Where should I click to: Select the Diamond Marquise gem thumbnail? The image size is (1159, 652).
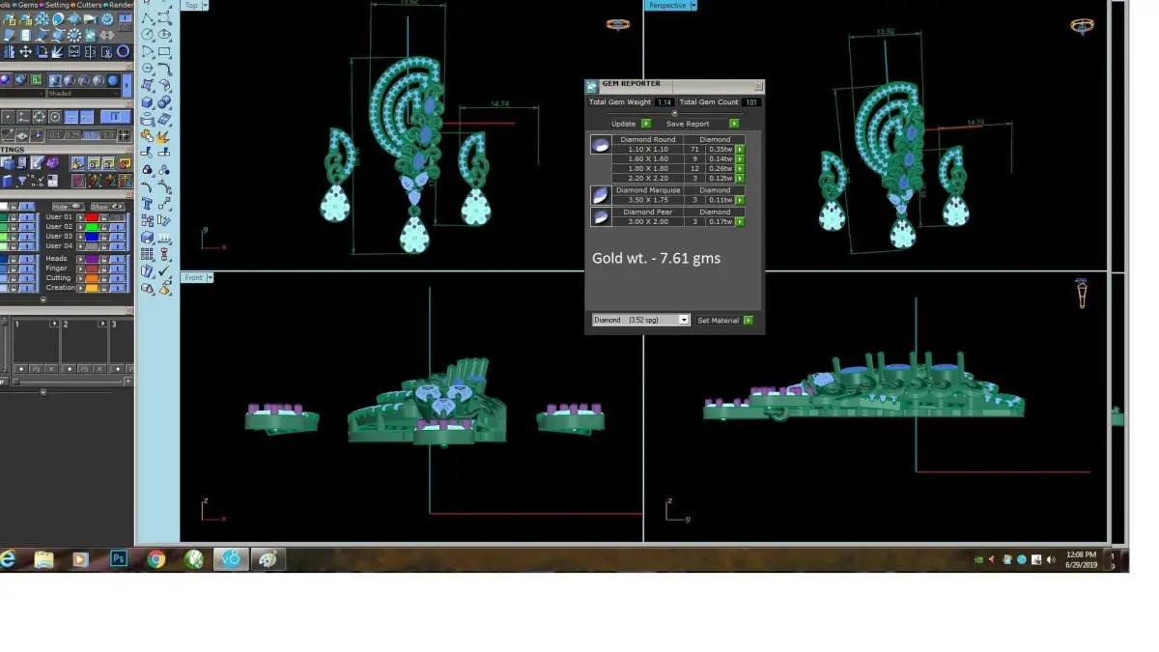point(601,195)
